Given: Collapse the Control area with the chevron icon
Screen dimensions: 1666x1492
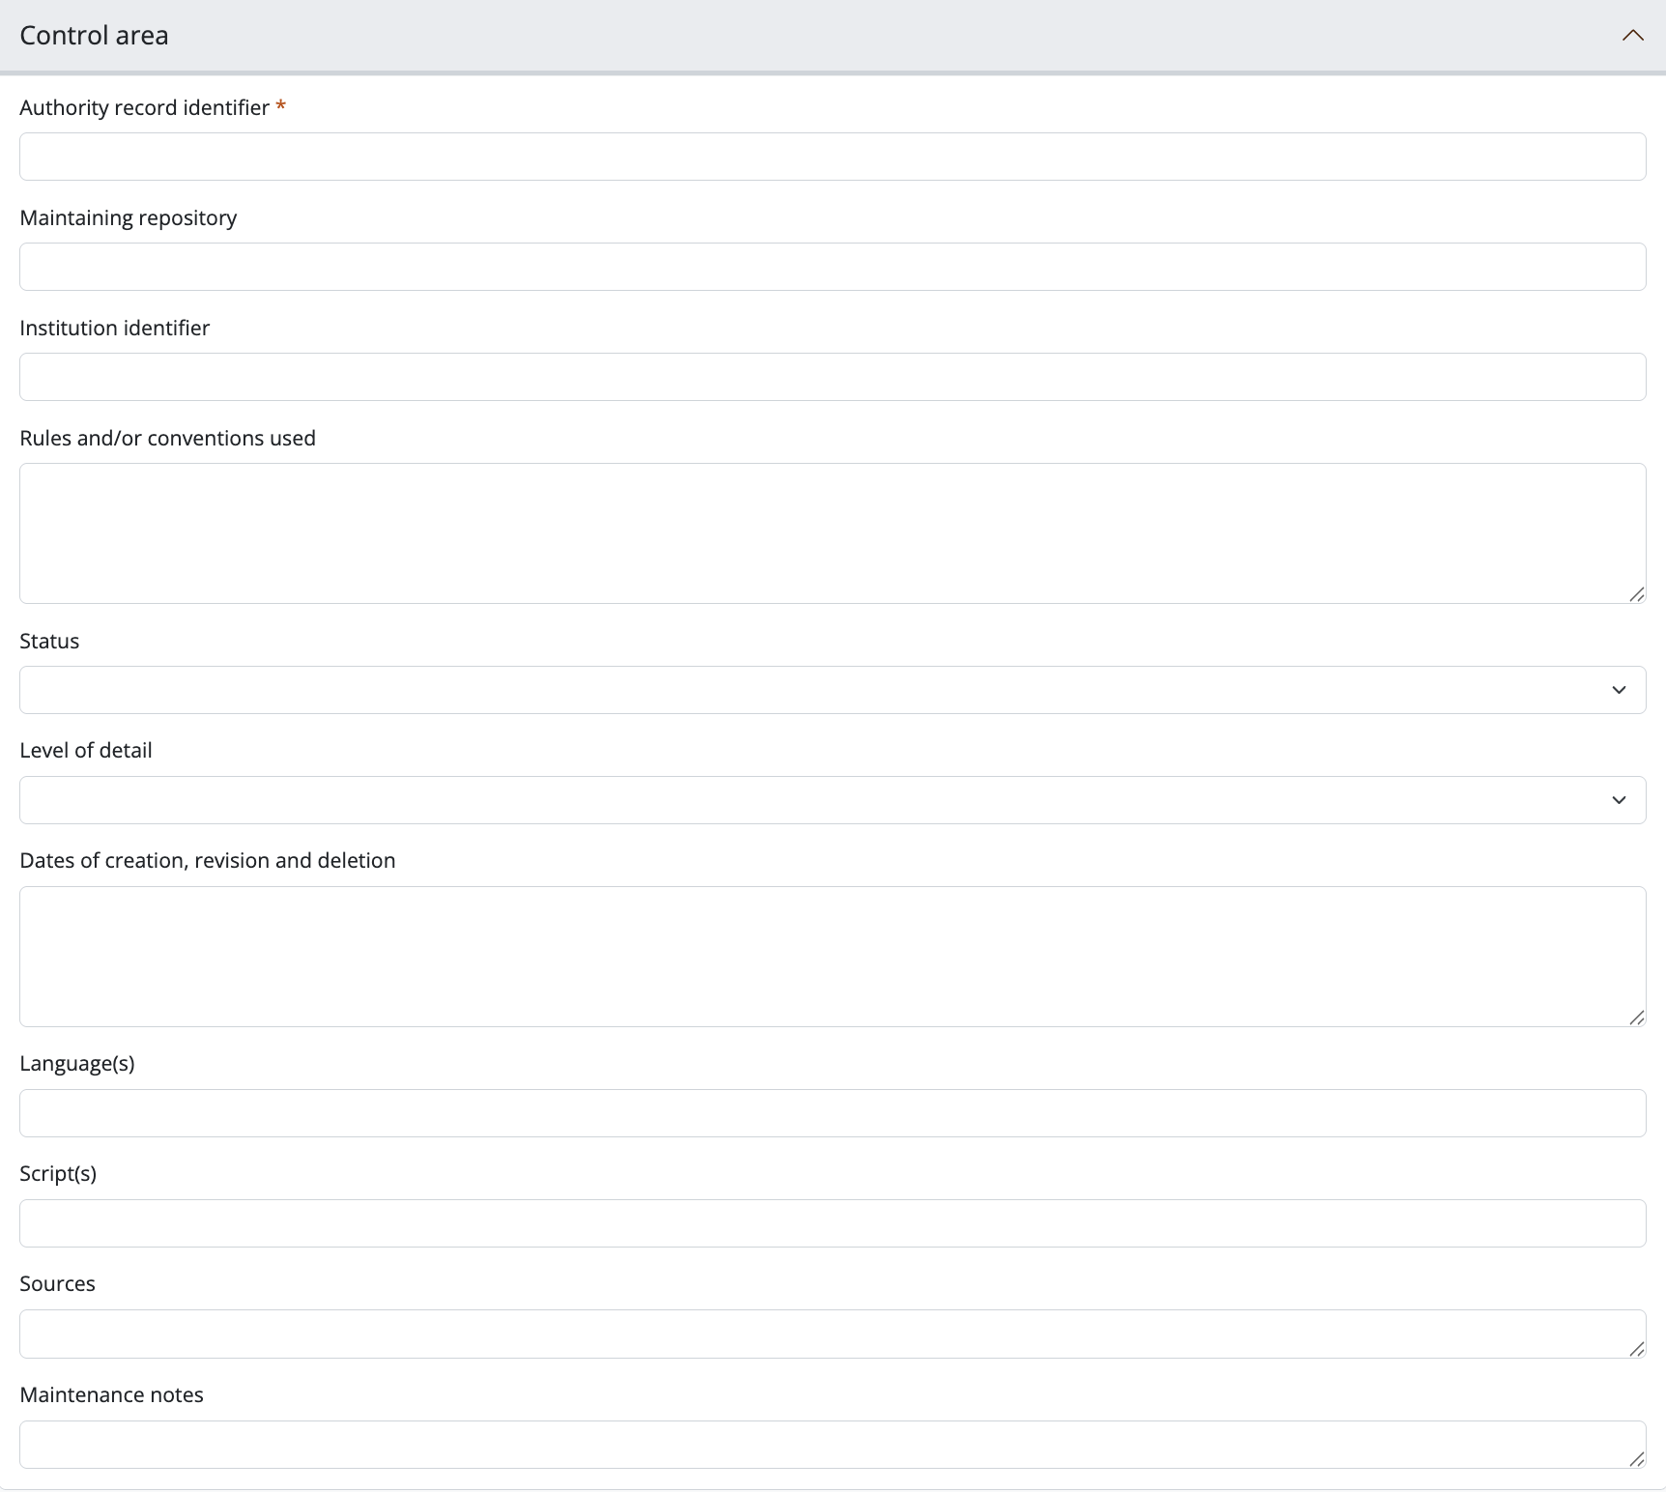Looking at the screenshot, I should point(1632,36).
